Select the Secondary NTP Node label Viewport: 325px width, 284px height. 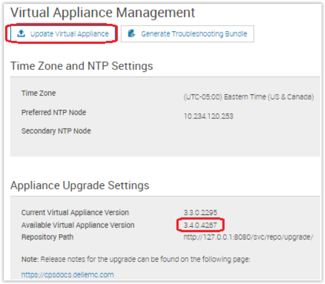pos(56,131)
